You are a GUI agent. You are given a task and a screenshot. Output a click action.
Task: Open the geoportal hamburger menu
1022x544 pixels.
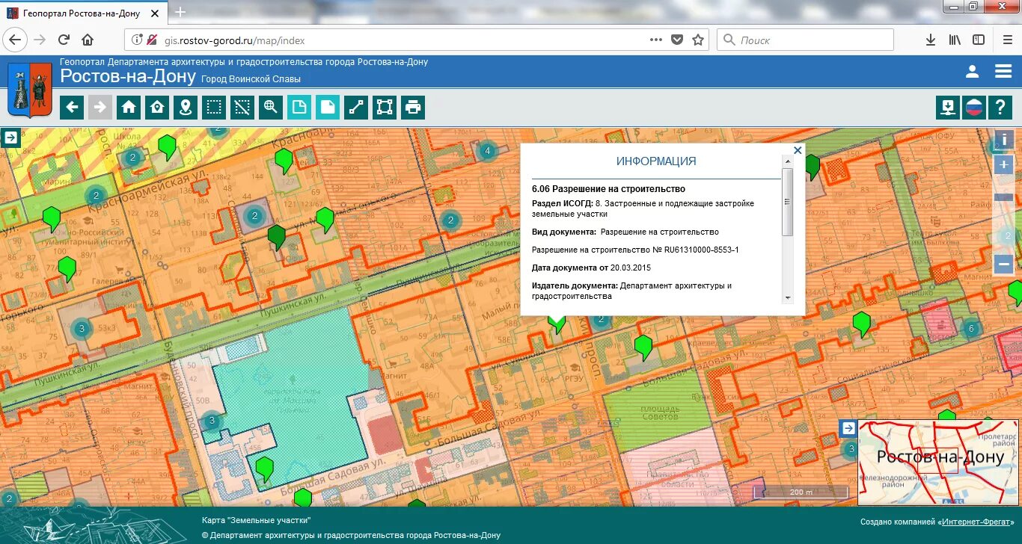click(x=1003, y=72)
